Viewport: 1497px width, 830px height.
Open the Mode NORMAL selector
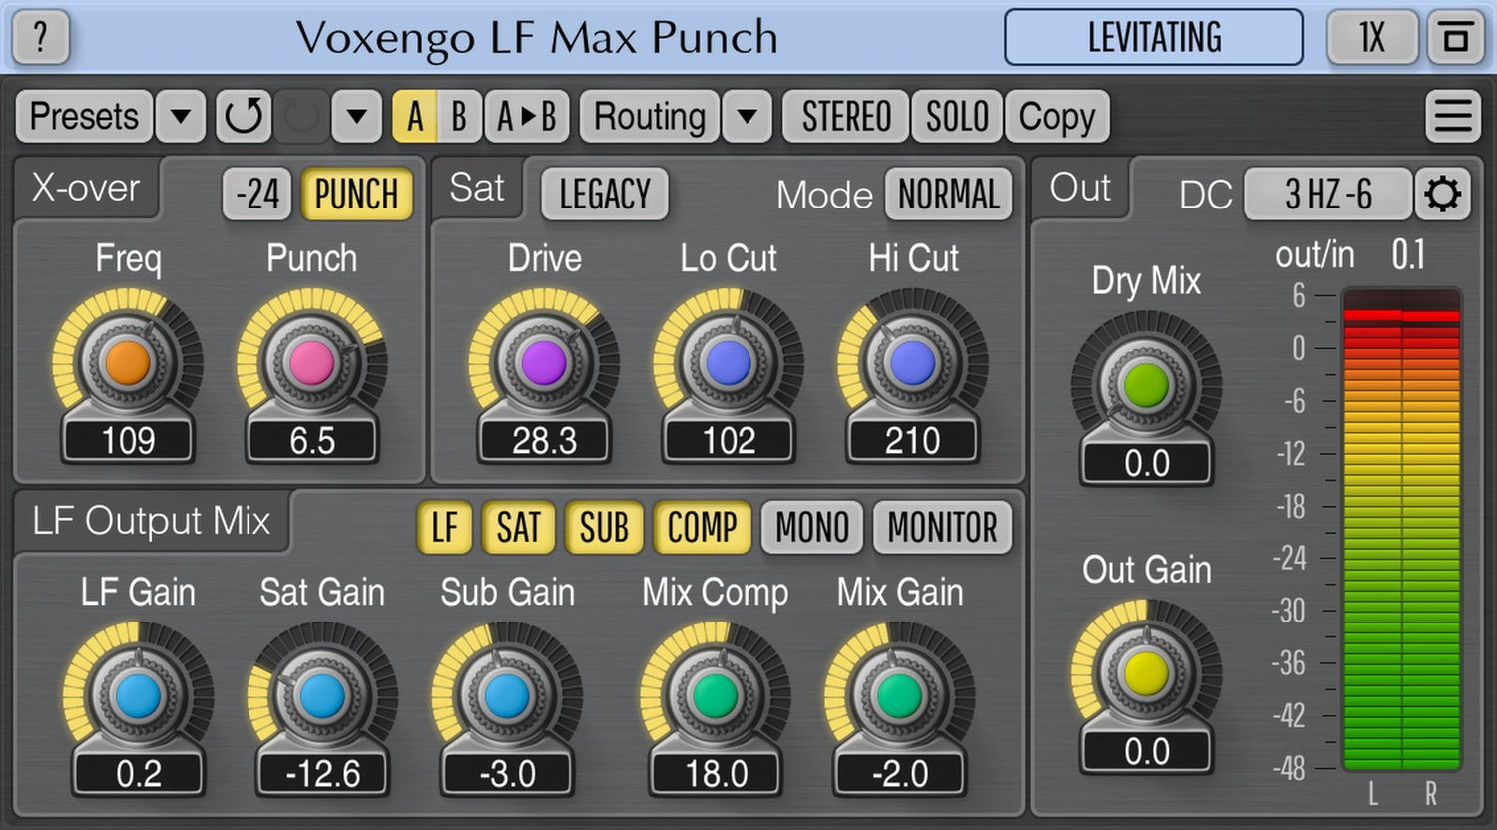coord(948,194)
